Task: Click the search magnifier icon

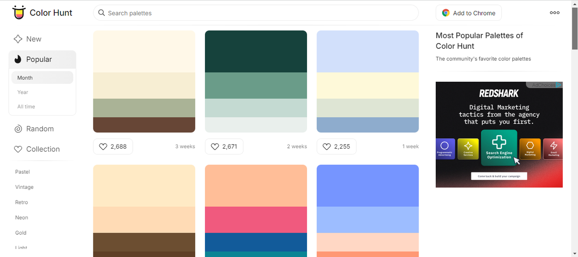Action: pos(102,13)
